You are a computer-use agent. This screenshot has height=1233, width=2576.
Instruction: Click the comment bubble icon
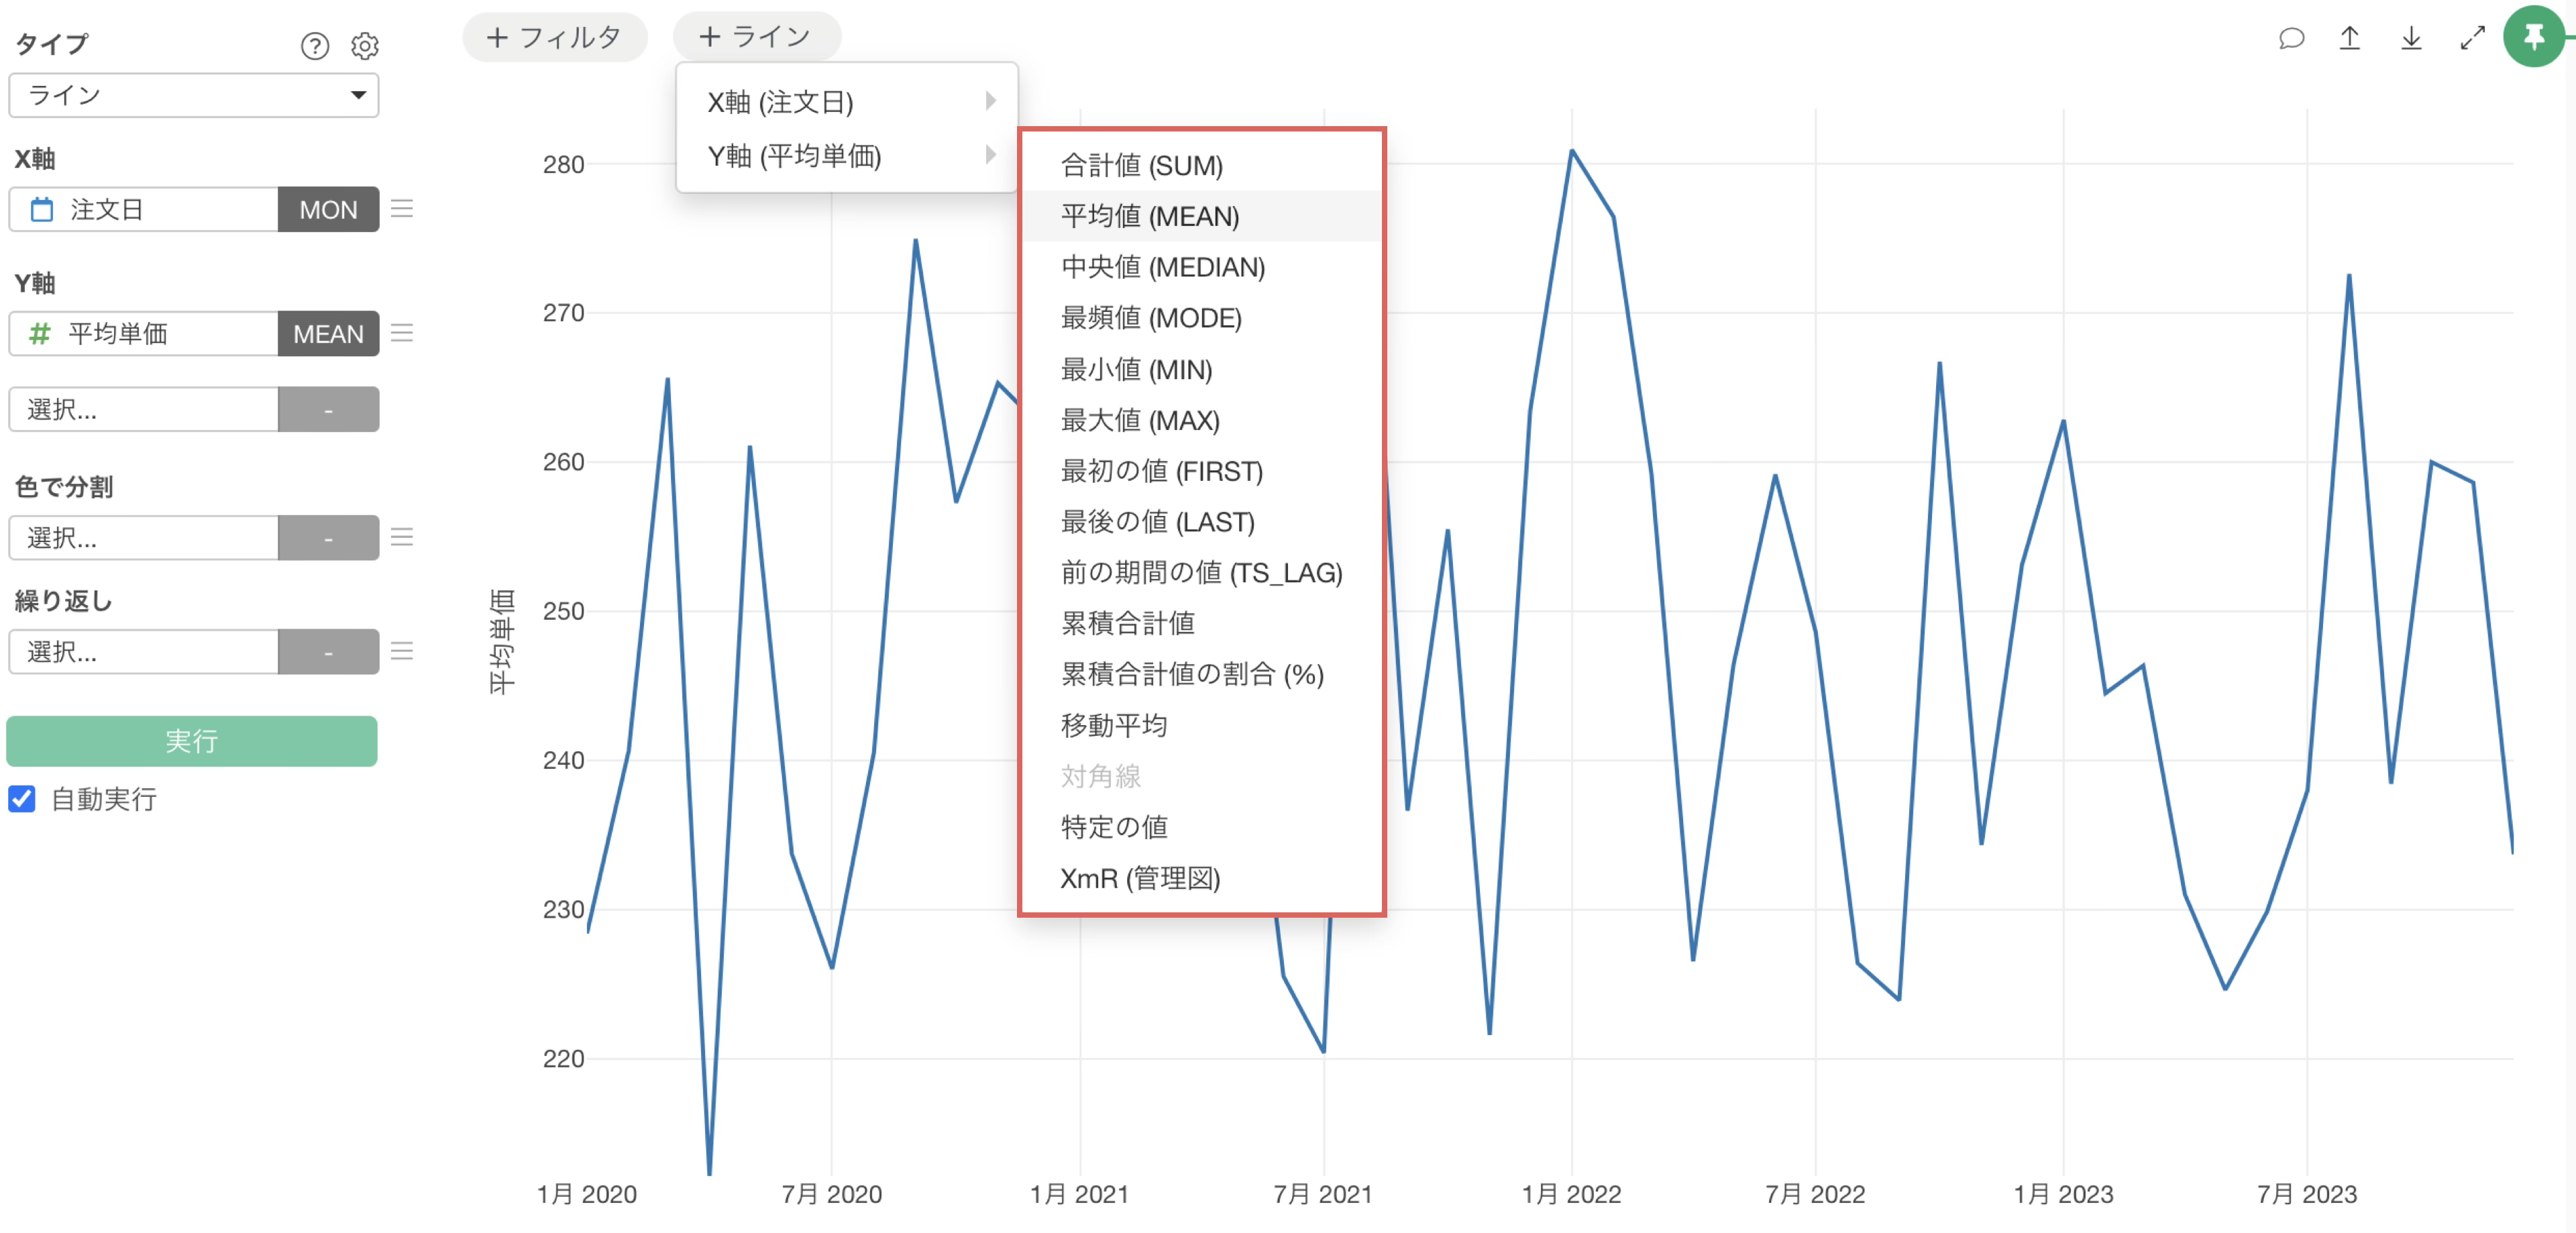(2291, 39)
